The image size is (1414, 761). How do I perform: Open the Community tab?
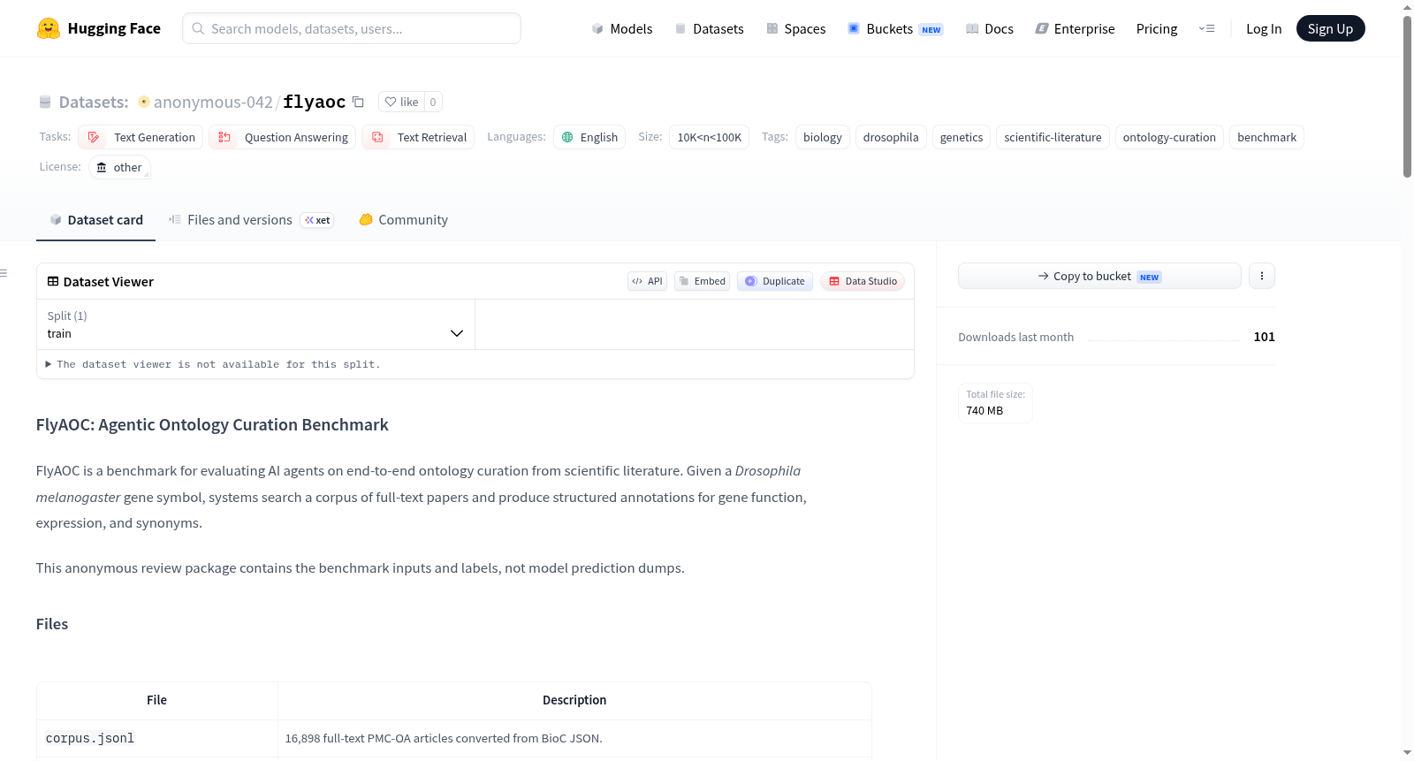403,220
